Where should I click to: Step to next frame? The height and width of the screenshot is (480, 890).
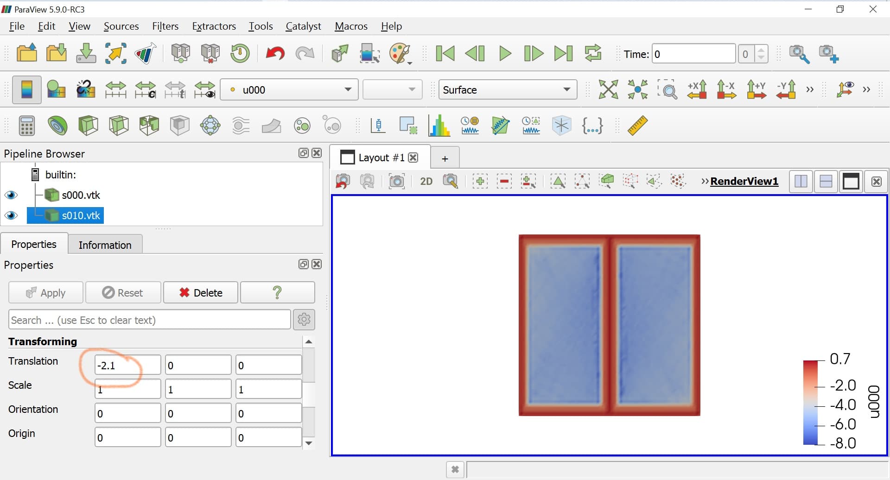coord(534,54)
